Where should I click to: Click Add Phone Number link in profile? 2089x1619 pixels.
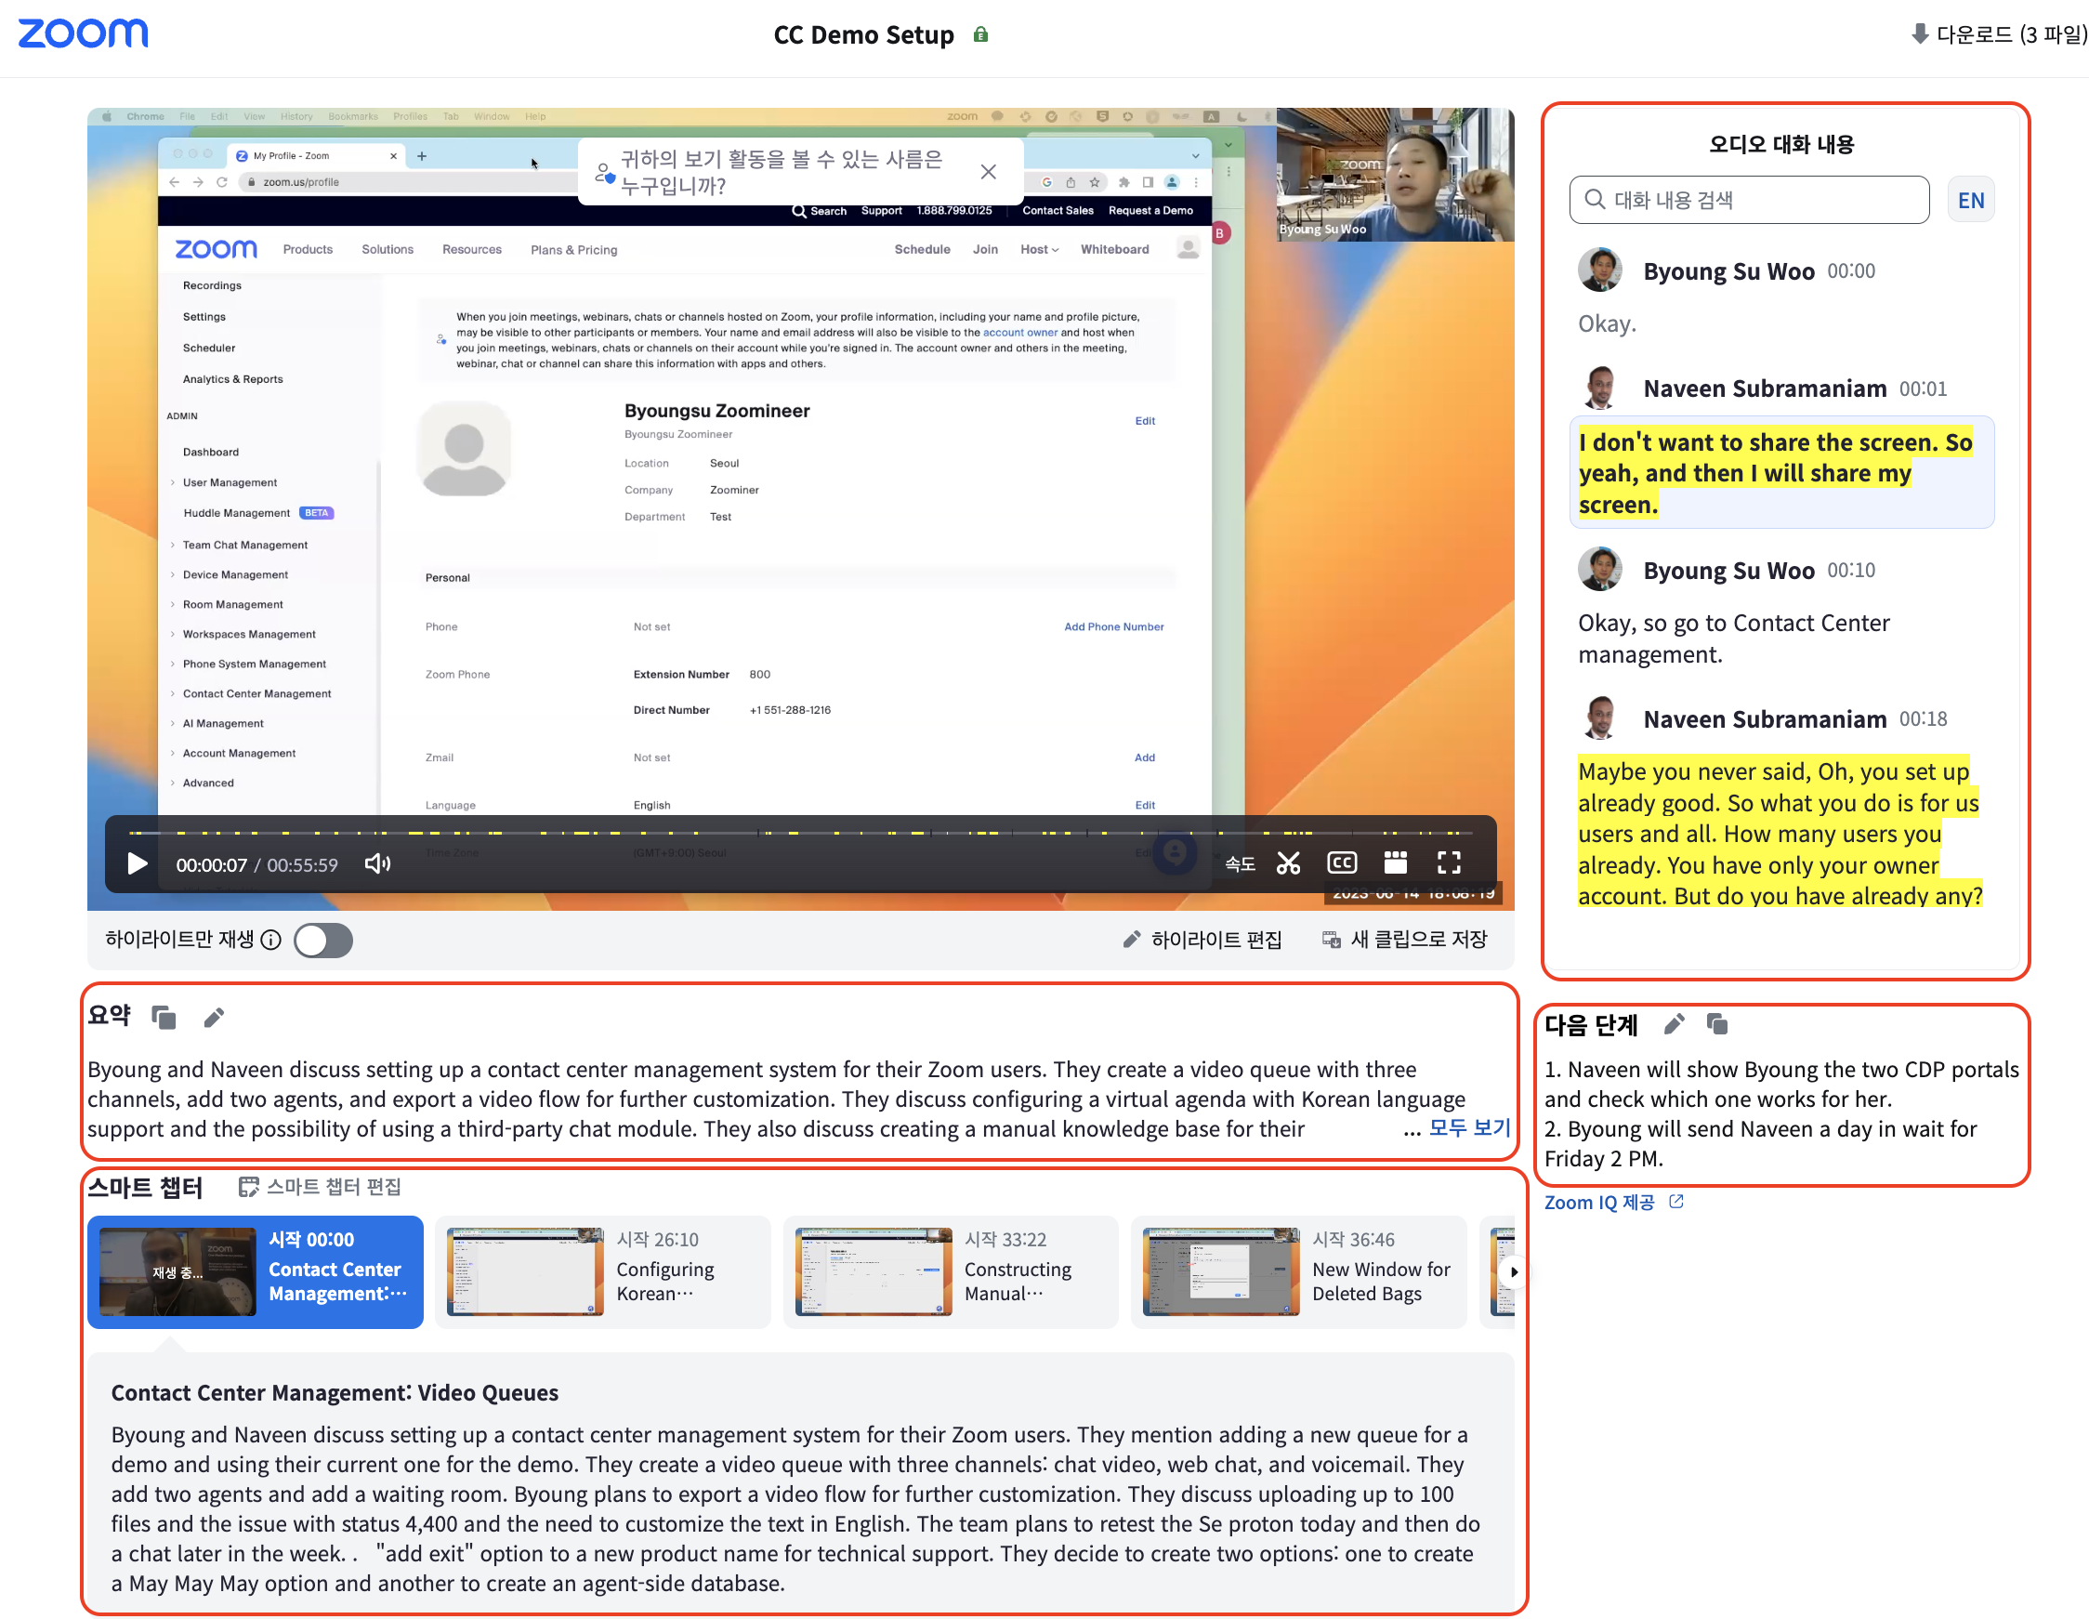click(x=1113, y=626)
